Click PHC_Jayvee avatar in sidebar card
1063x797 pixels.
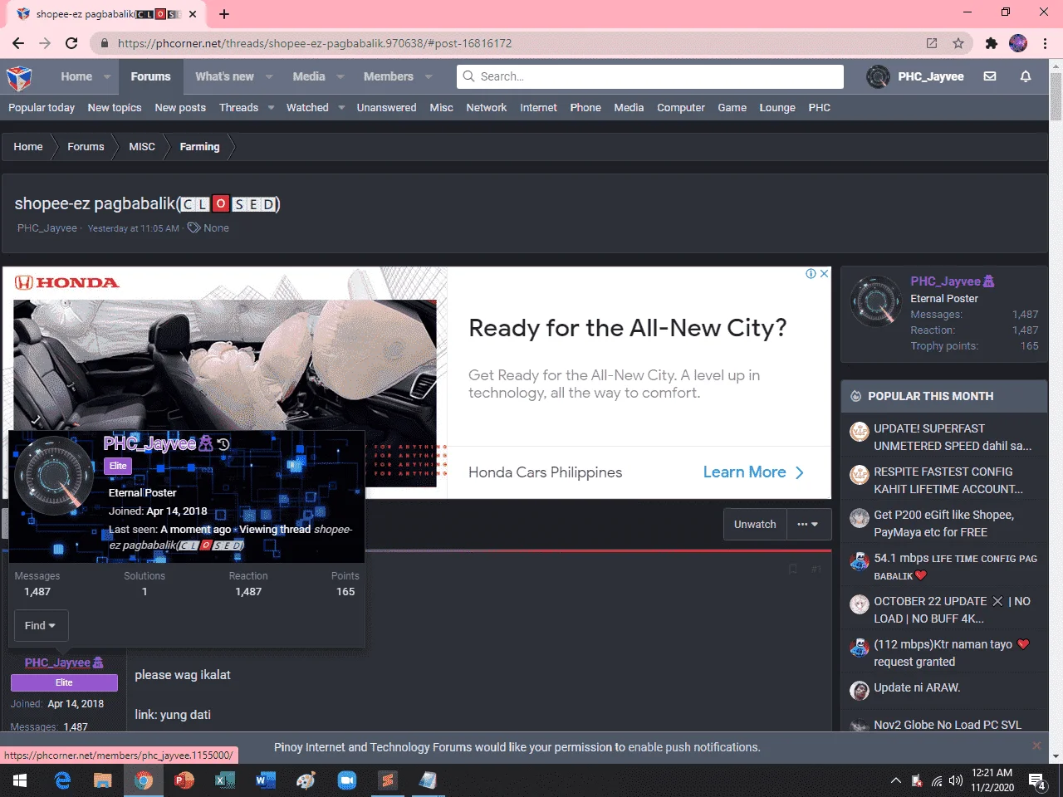875,301
